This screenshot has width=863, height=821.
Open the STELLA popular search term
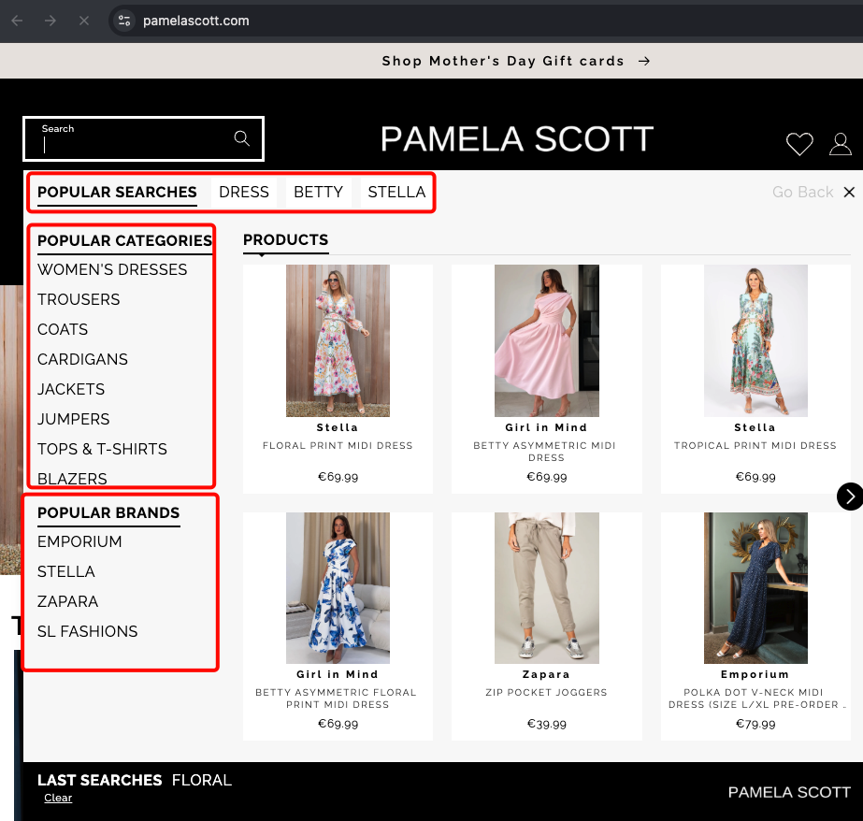396,192
